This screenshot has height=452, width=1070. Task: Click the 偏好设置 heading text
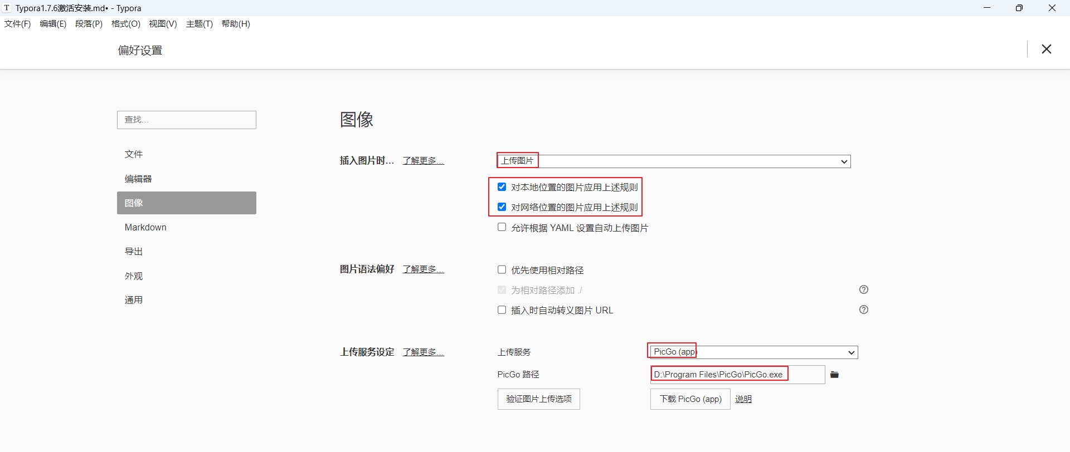tap(140, 50)
